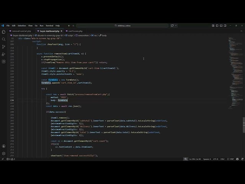Open the Run and Debug view
245x184 pixels.
point(3,54)
